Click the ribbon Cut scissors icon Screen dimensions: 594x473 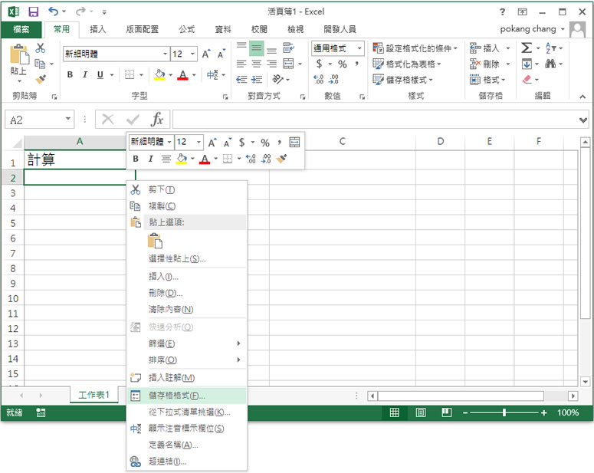pos(40,48)
